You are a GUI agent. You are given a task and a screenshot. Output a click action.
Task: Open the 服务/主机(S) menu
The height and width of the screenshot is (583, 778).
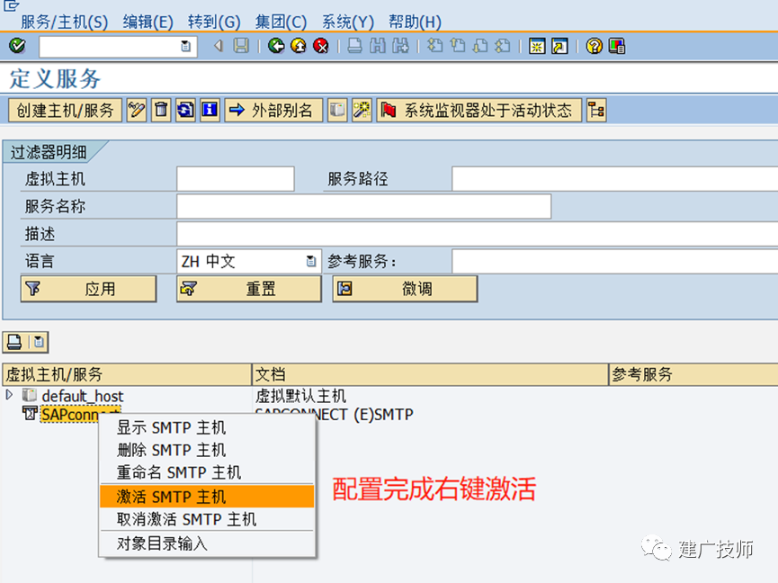64,22
